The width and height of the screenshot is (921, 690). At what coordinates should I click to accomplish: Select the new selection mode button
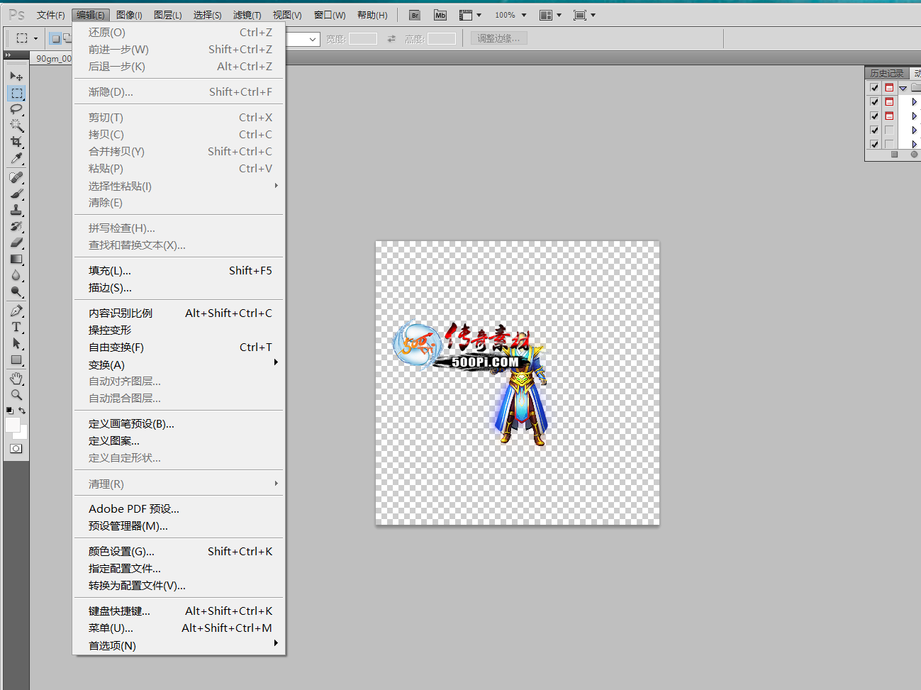55,39
